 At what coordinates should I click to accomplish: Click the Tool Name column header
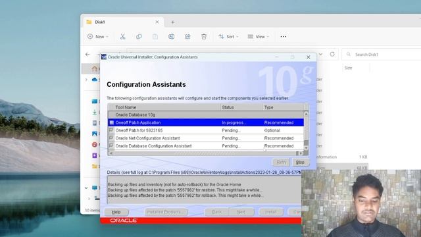click(x=167, y=107)
